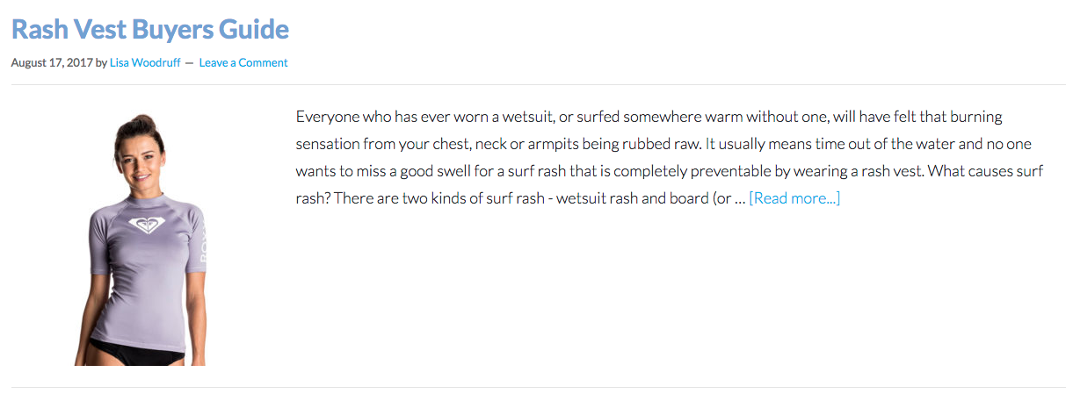Click the divider line beneath the post excerpt

[x=537, y=387]
